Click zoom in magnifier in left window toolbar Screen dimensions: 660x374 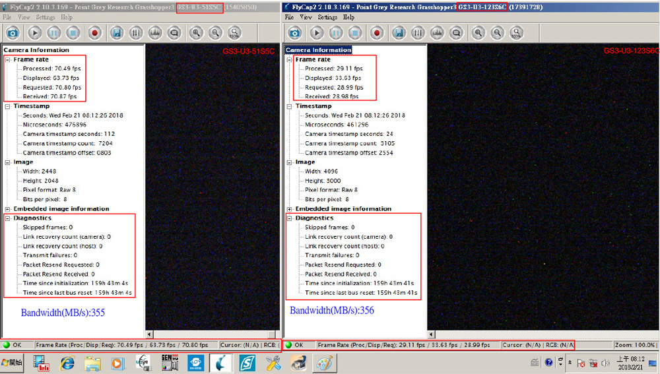tap(196, 32)
